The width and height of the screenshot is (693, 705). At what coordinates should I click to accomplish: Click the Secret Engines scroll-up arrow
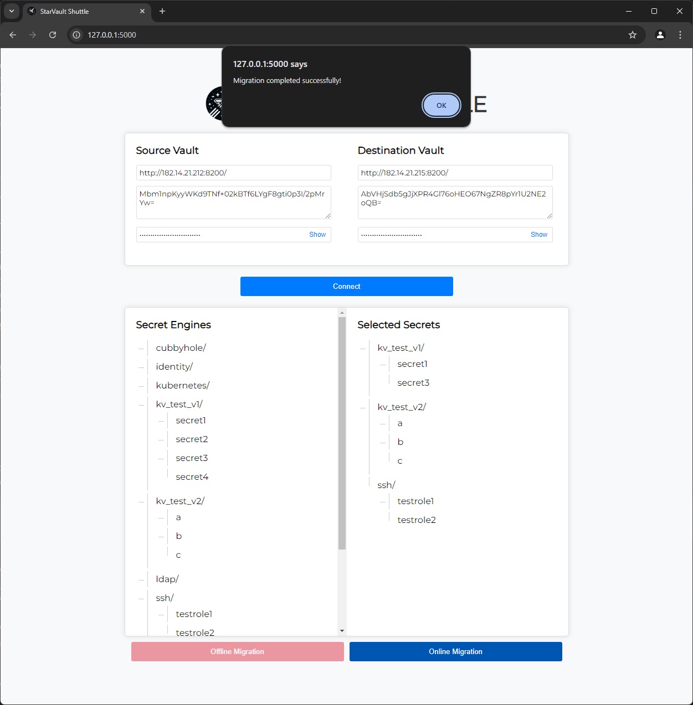342,313
